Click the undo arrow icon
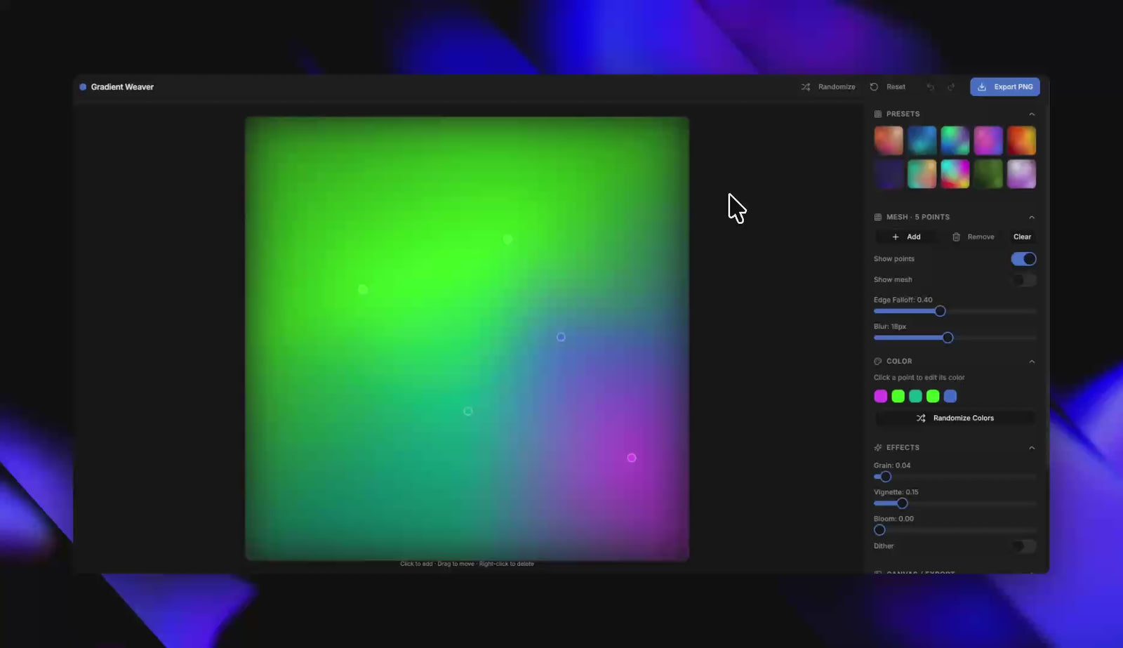The height and width of the screenshot is (648, 1123). [x=931, y=87]
